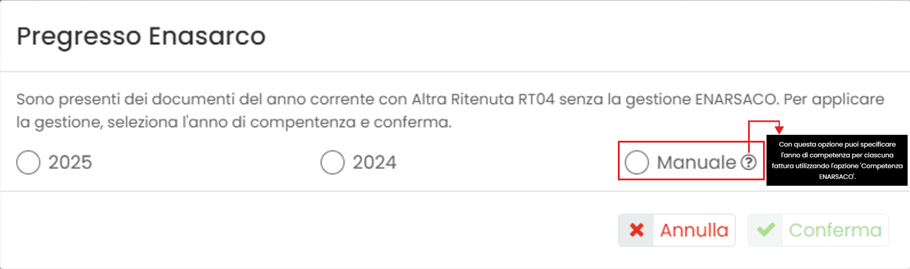Click the red X icon in Annulla
Image resolution: width=910 pixels, height=269 pixels.
click(x=636, y=231)
